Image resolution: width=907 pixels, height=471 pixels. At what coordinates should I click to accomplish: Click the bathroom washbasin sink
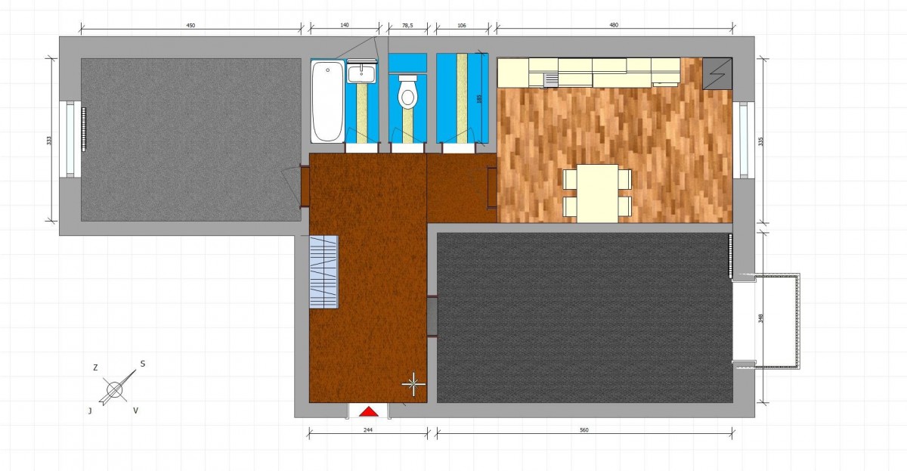(362, 73)
